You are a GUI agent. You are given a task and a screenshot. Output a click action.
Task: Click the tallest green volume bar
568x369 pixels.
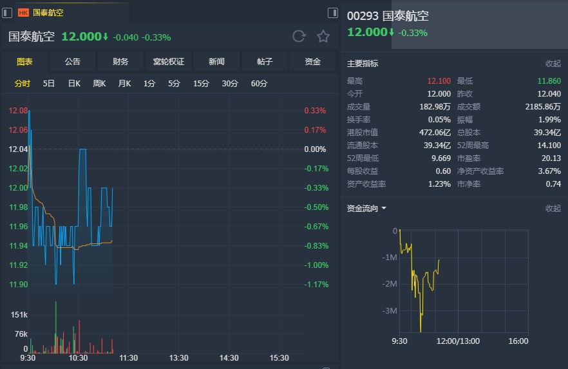tap(56, 326)
